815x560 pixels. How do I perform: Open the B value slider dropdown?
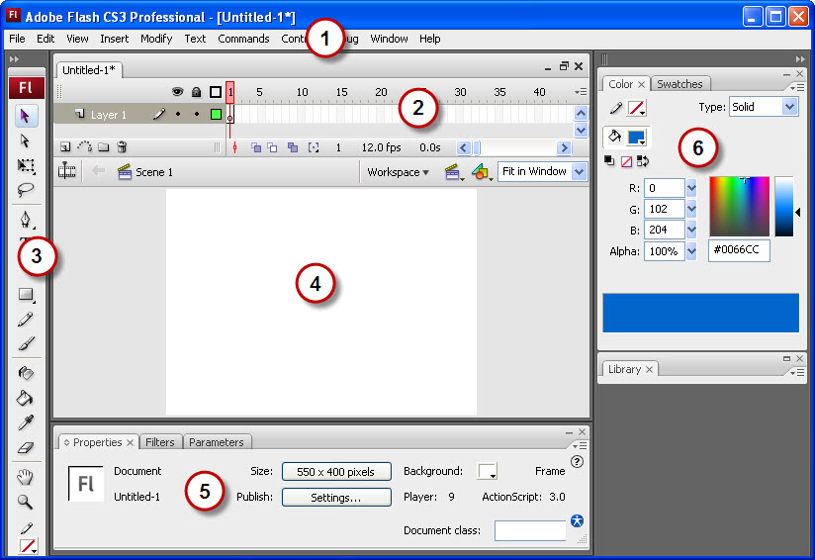click(x=691, y=230)
